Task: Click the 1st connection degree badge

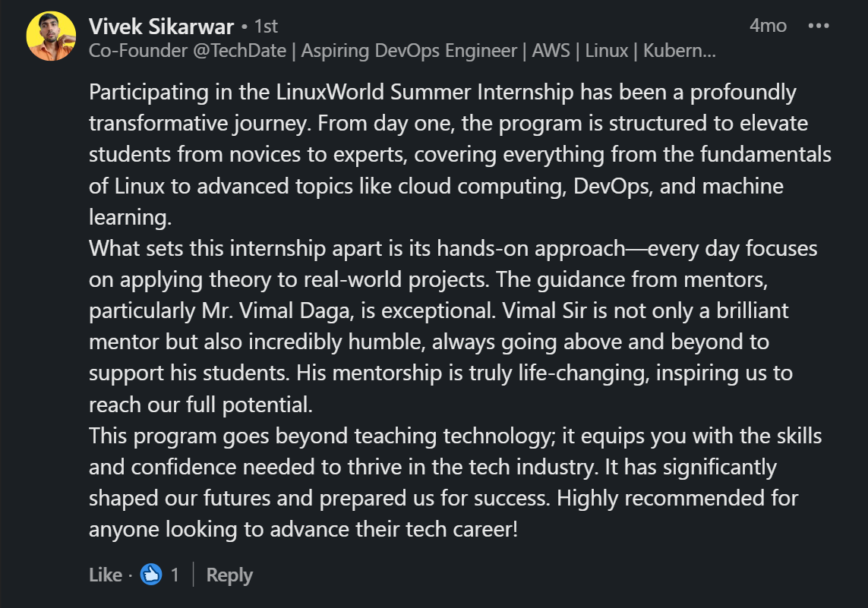Action: pos(266,26)
